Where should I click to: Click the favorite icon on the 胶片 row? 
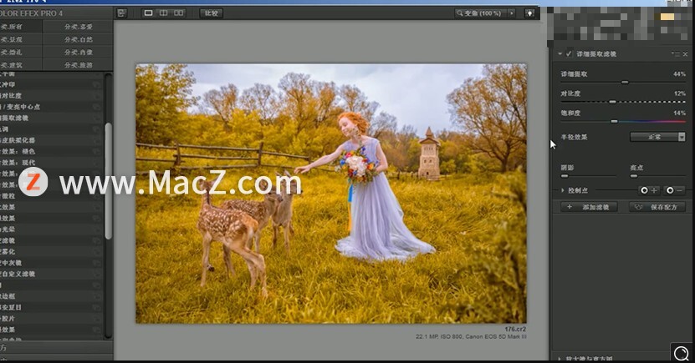pyautogui.click(x=97, y=318)
